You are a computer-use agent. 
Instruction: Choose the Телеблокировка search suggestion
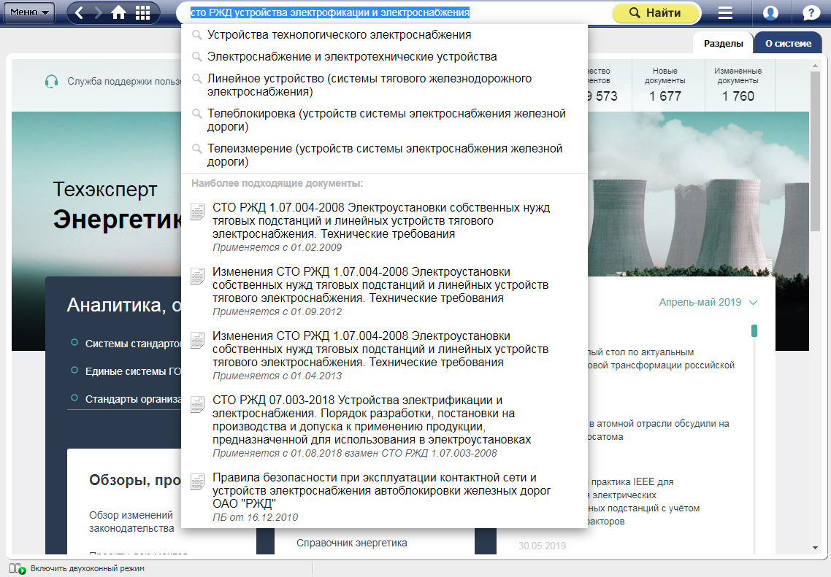[x=386, y=120]
